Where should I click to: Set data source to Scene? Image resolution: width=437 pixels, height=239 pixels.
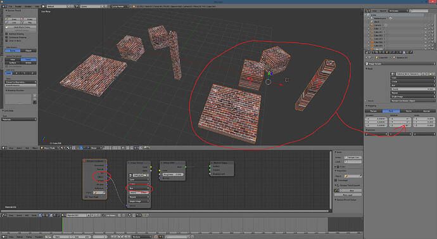(13, 51)
